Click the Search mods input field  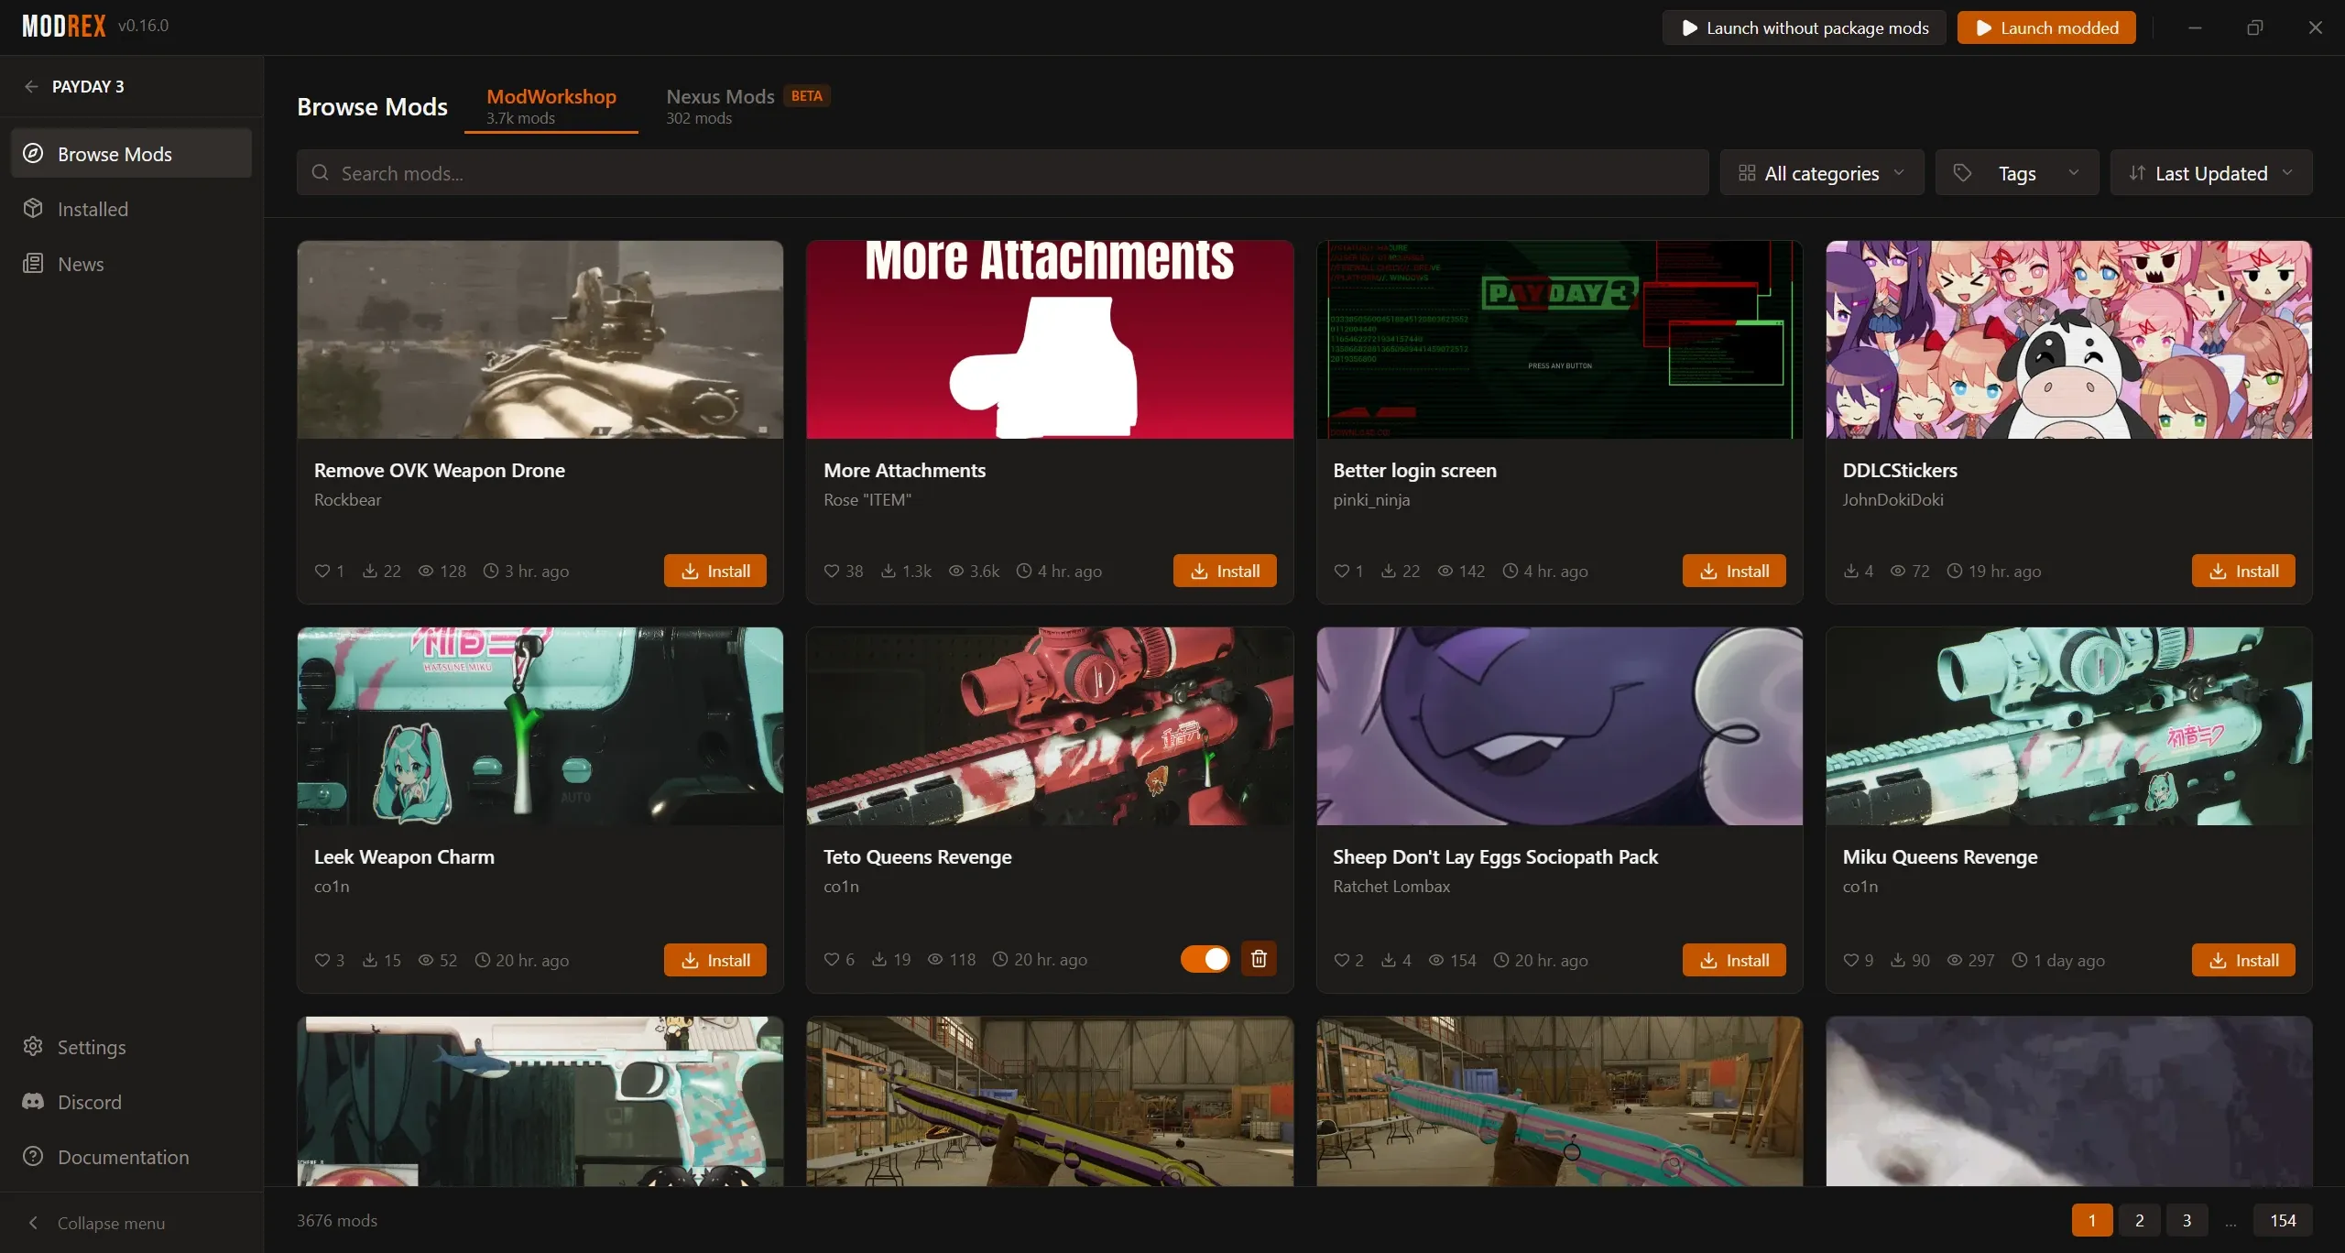pos(1002,173)
